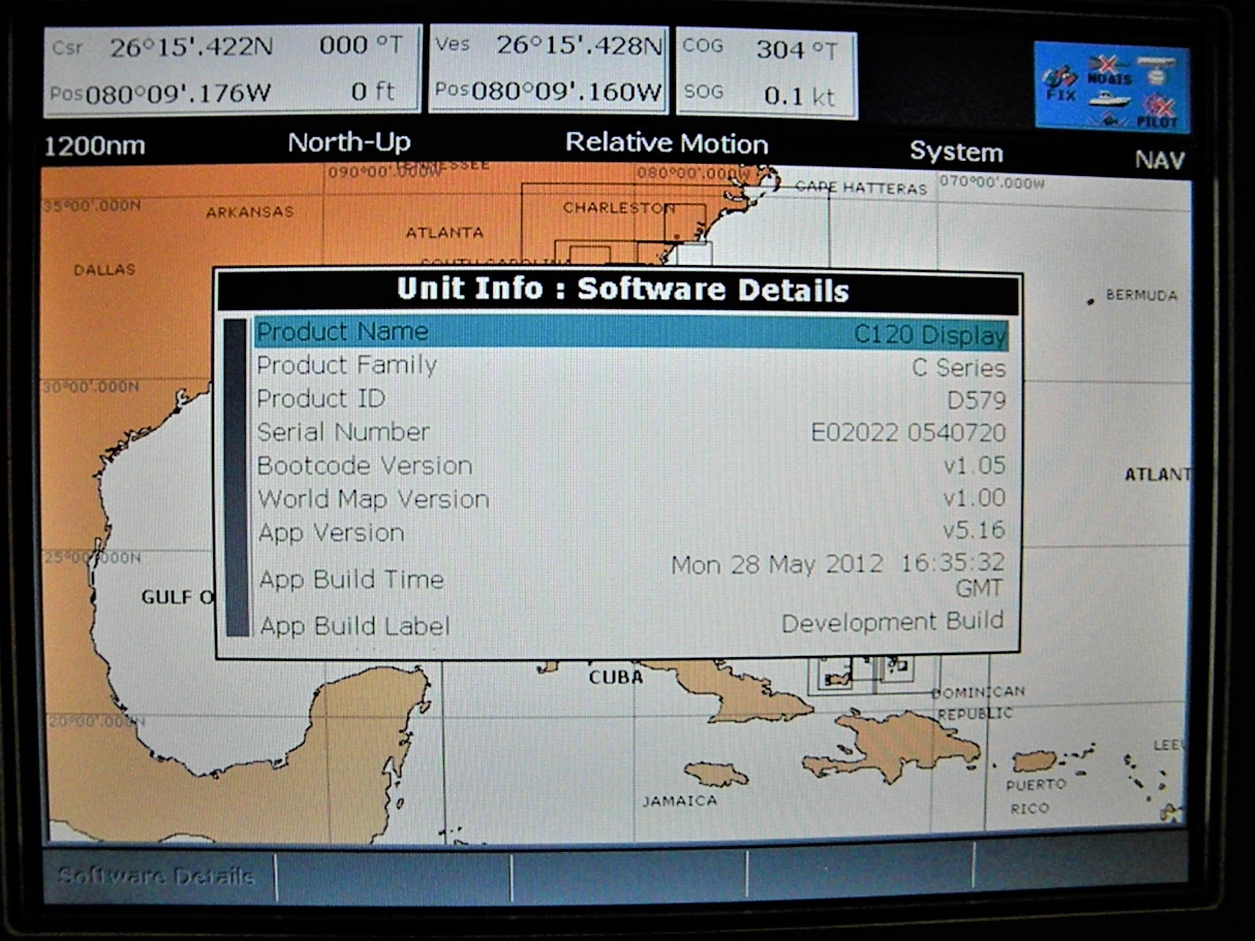Click the vessel position data box

point(548,69)
